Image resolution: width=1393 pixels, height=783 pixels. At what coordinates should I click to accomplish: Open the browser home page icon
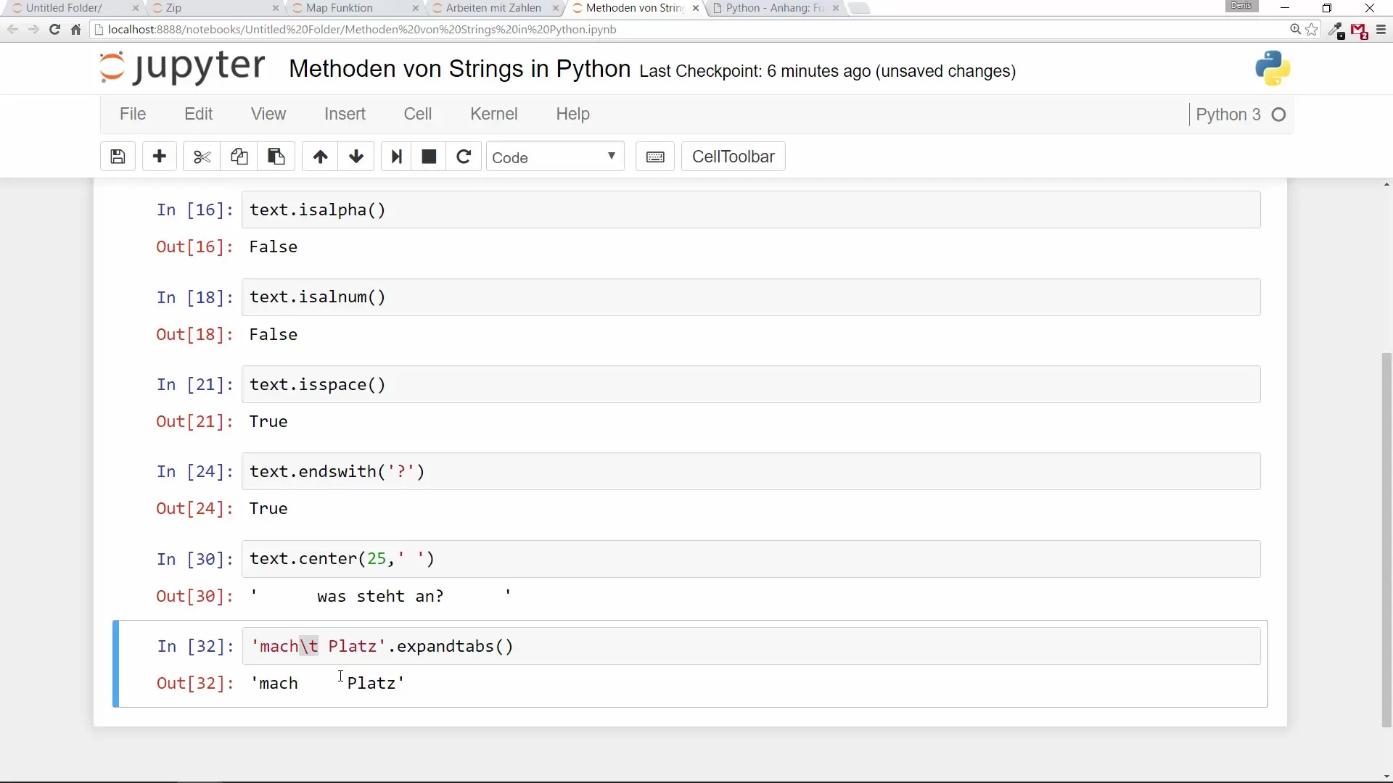(75, 30)
